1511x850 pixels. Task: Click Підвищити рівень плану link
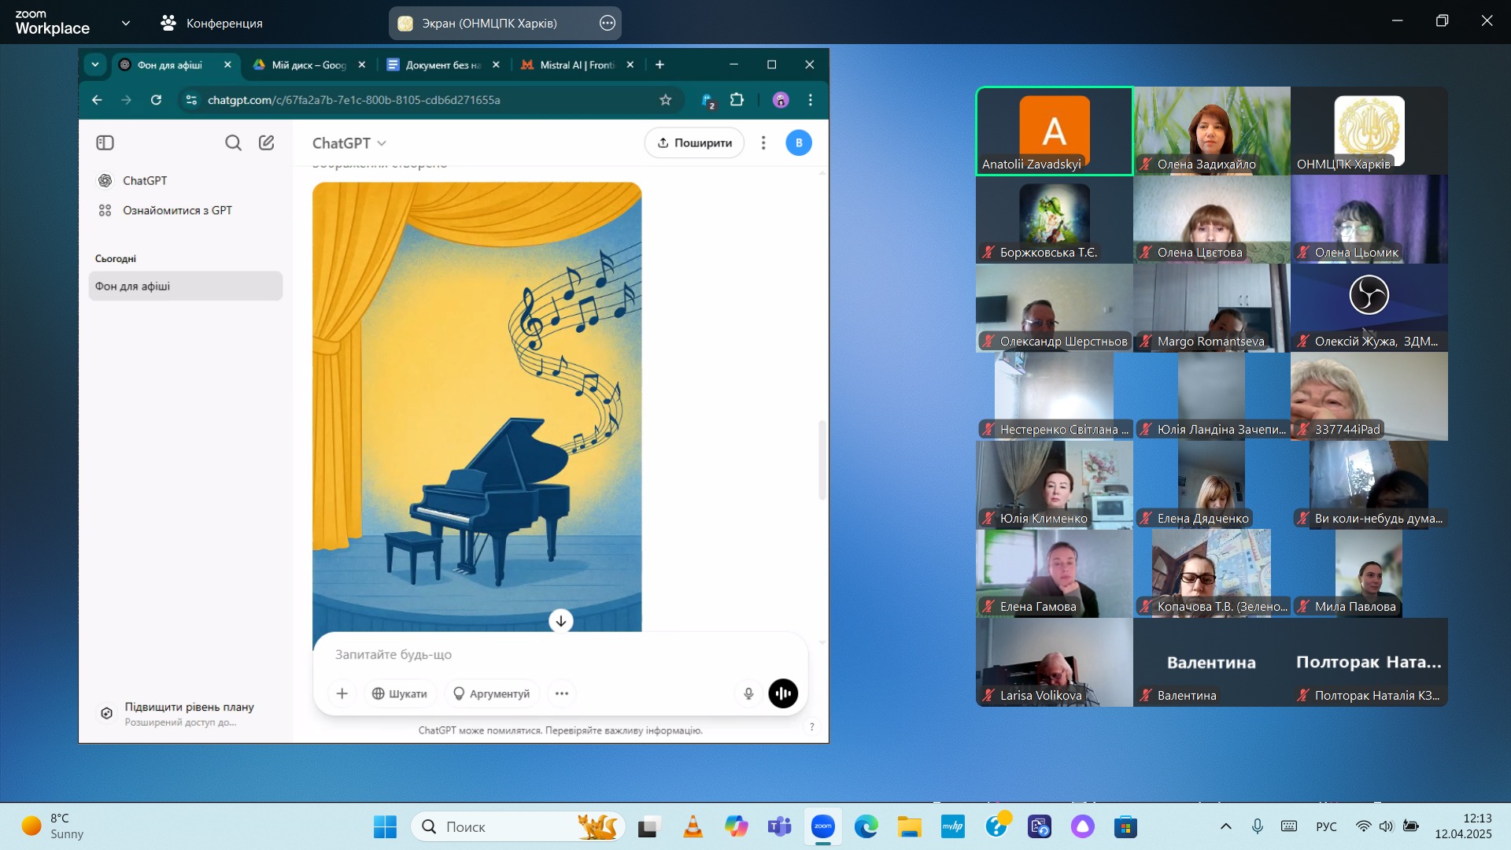pyautogui.click(x=189, y=707)
